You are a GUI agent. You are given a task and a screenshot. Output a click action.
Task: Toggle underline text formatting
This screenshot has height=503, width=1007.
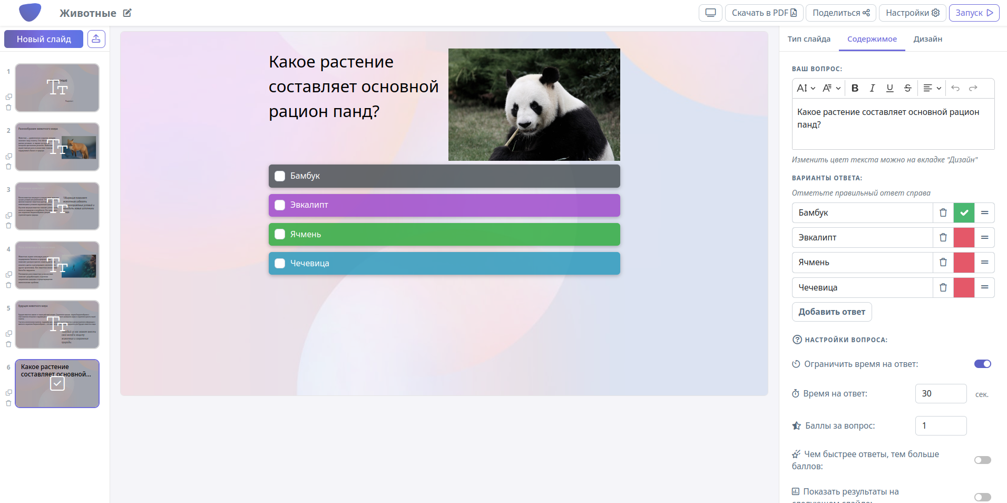click(889, 88)
